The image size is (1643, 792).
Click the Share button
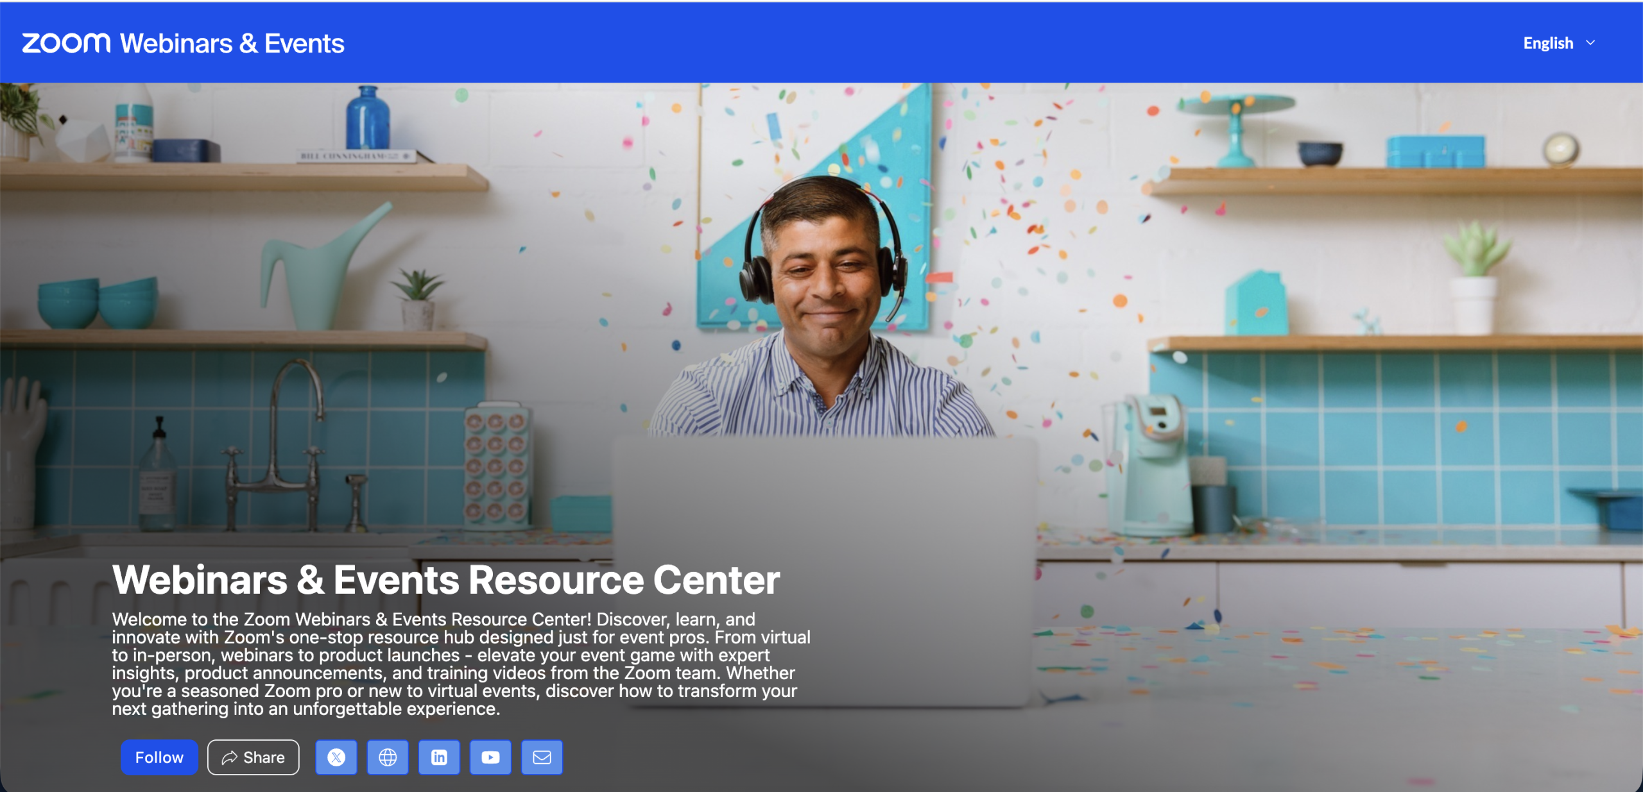(253, 757)
